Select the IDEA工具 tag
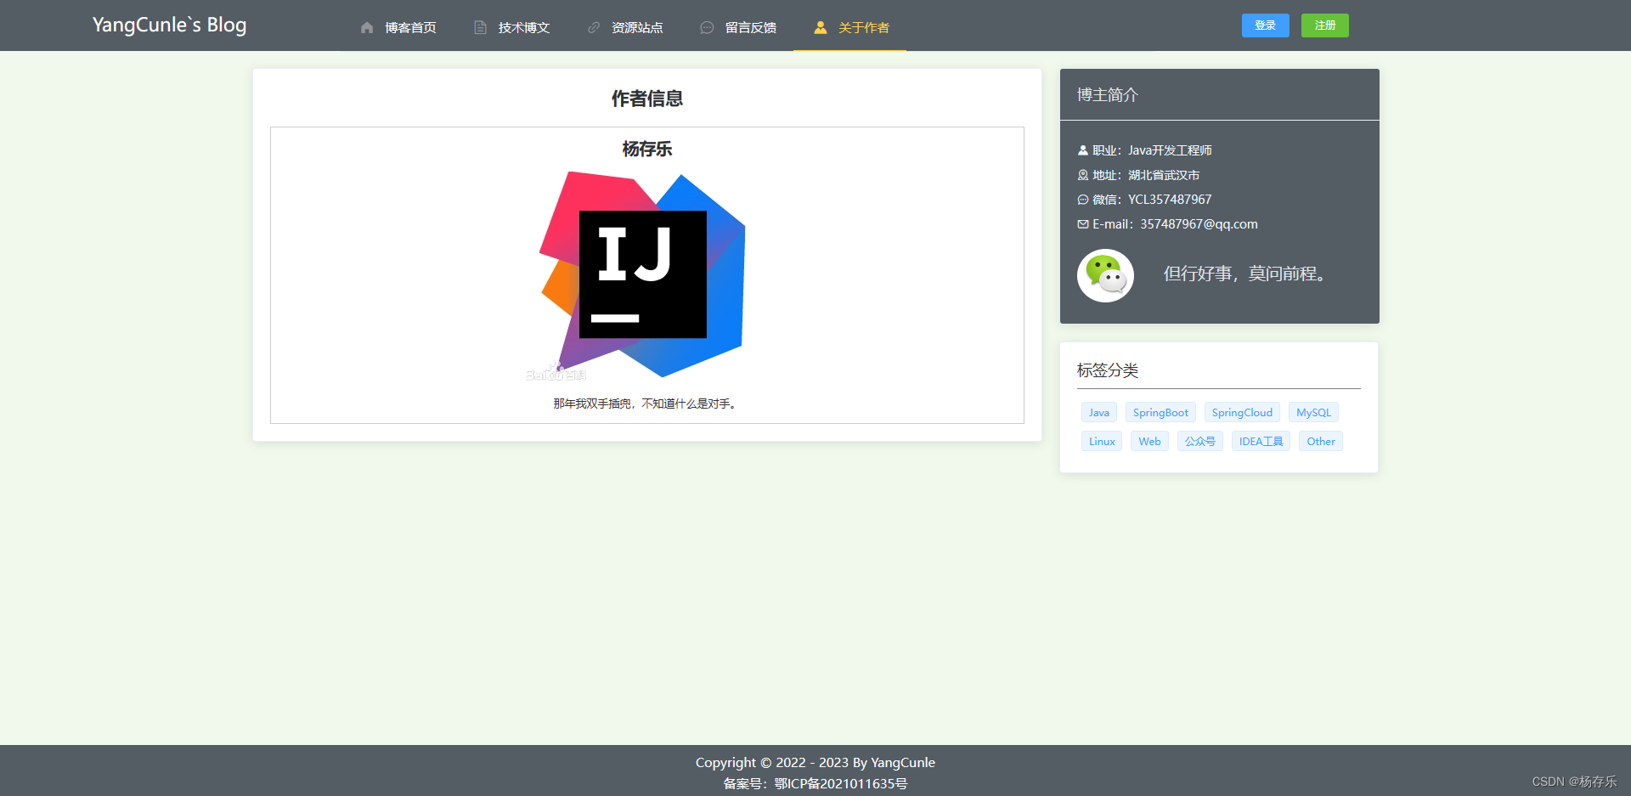Image resolution: width=1631 pixels, height=796 pixels. [1261, 442]
